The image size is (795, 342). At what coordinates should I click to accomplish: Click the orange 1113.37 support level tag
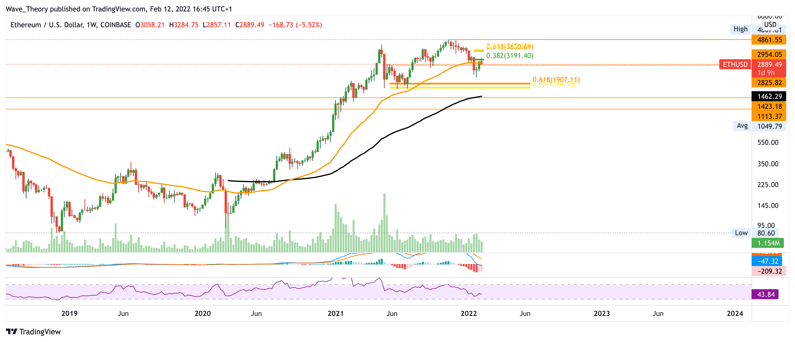pyautogui.click(x=769, y=116)
